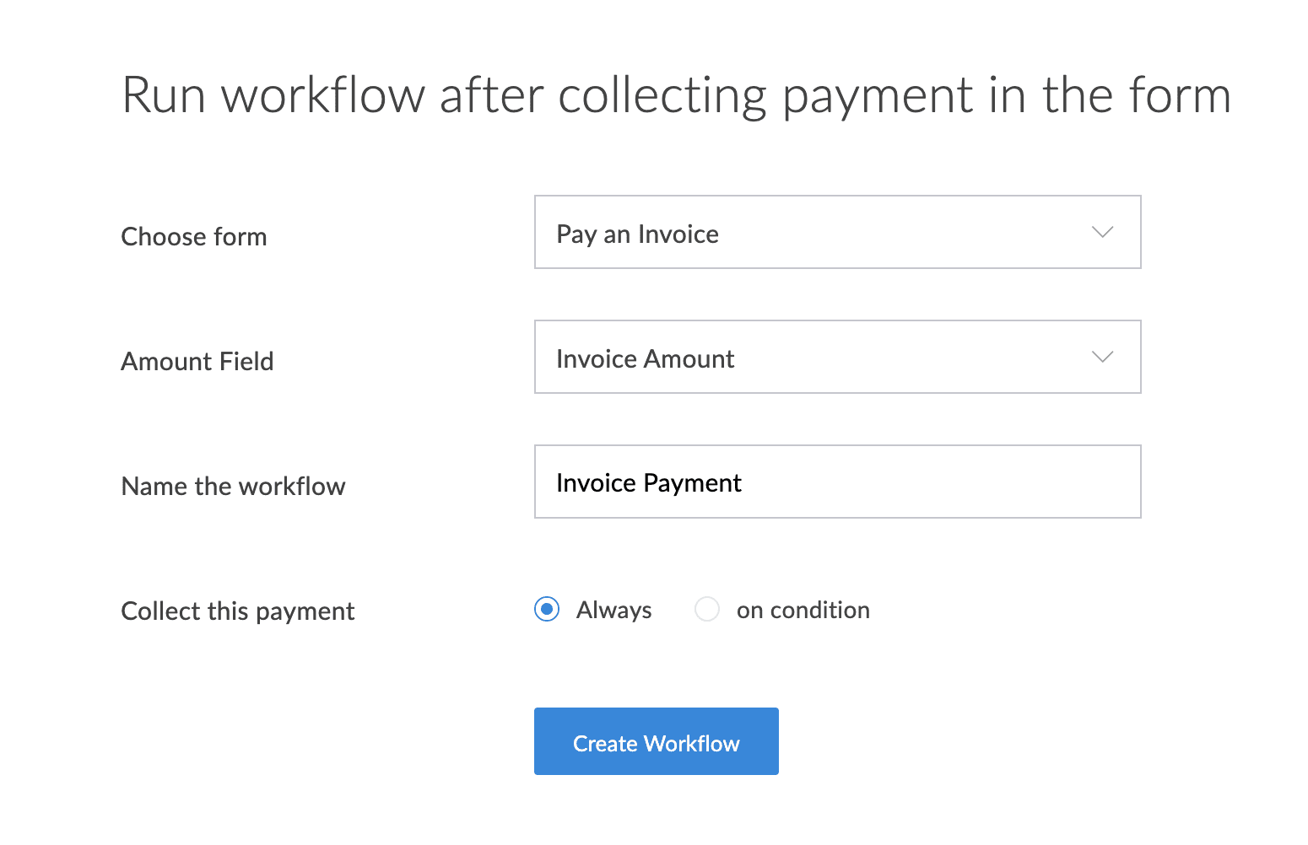The height and width of the screenshot is (845, 1308).
Task: Focus the Invoice Payment name field
Action: 837,482
